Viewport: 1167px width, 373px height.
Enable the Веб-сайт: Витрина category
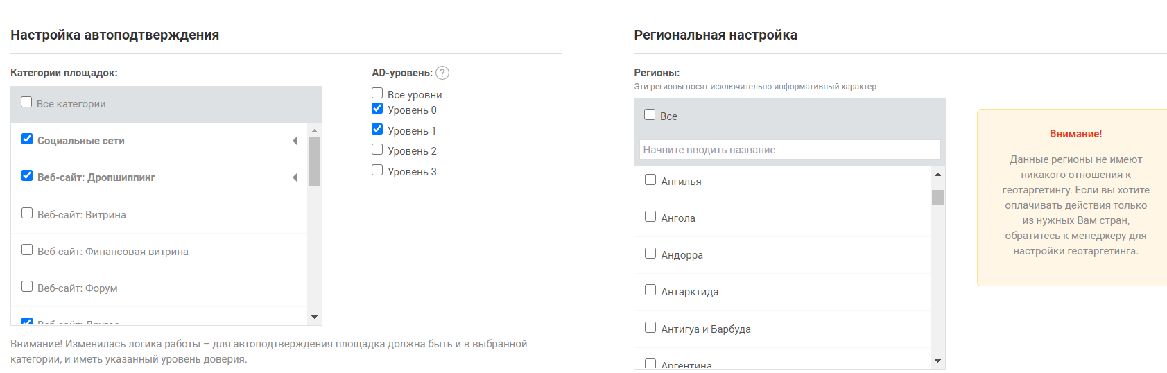click(x=27, y=213)
